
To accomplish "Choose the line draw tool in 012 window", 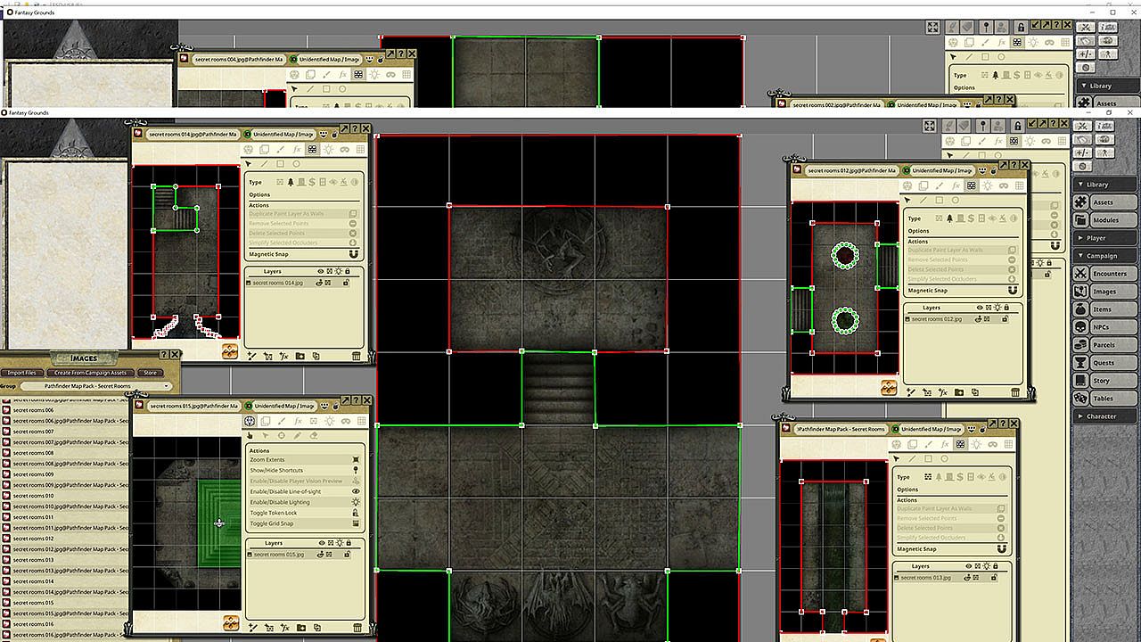I will point(923,200).
